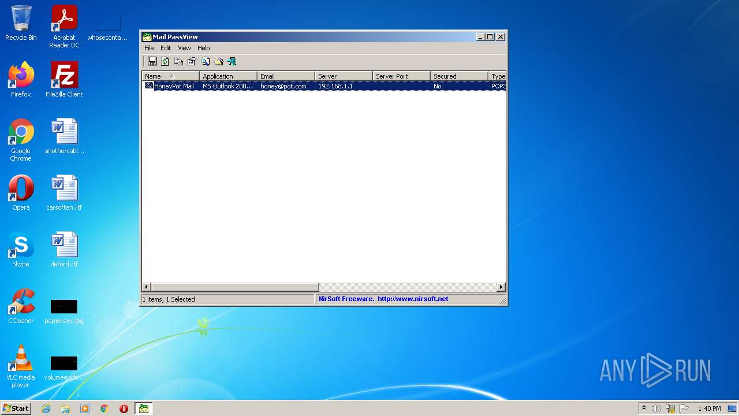Viewport: 739px width, 416px height.
Task: Click the 192.168.1.1 server cell
Action: 335,86
